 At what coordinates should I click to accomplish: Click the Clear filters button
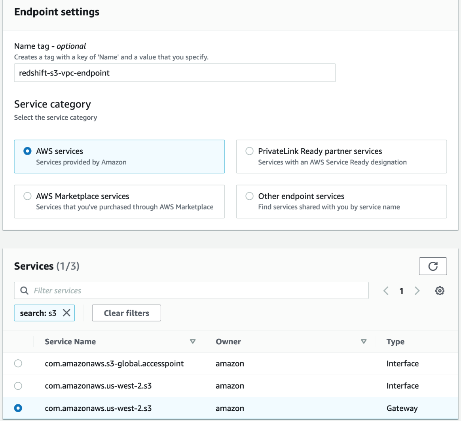(126, 313)
